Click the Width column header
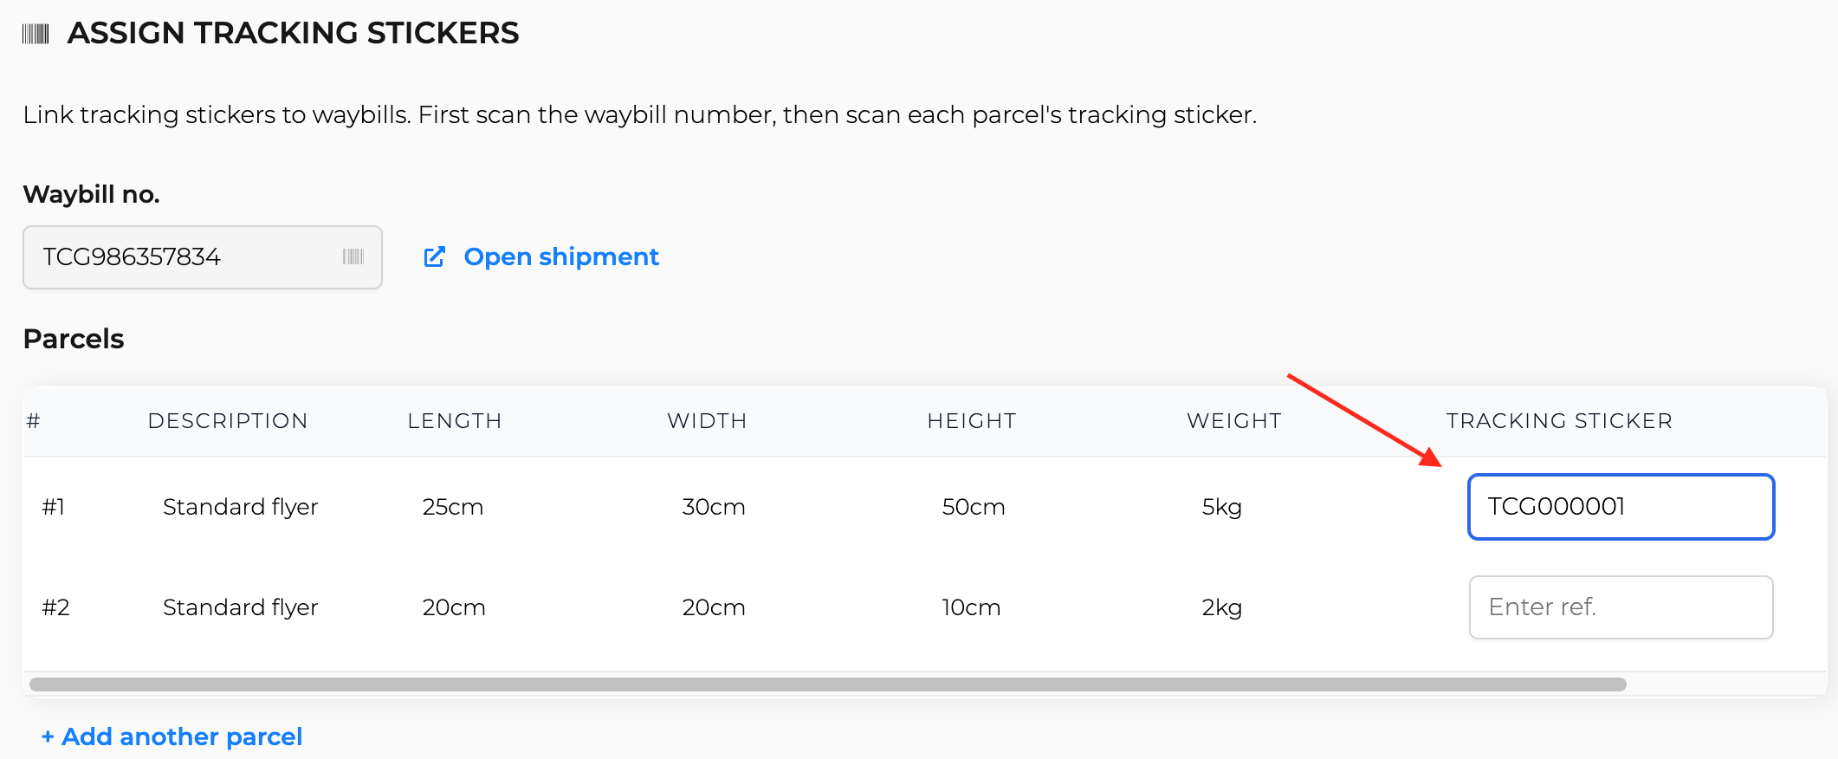The image size is (1838, 759). (707, 421)
